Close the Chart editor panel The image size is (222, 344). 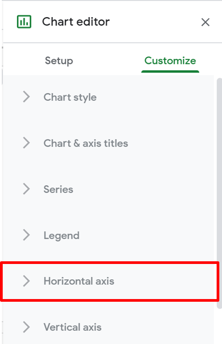click(205, 22)
